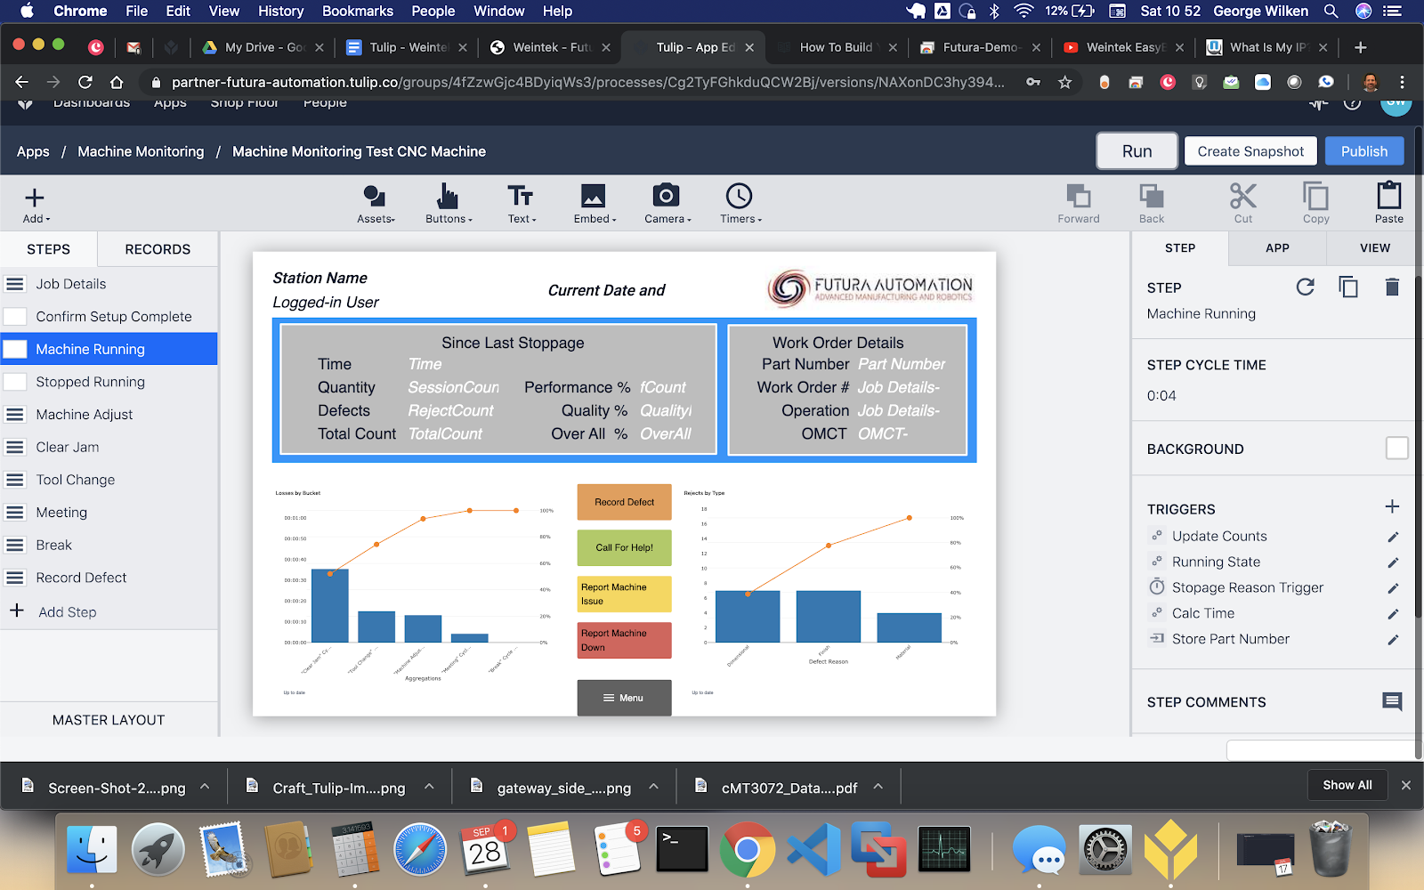Edit the Running State trigger with pencil icon
This screenshot has height=890, width=1424.
[1393, 562]
